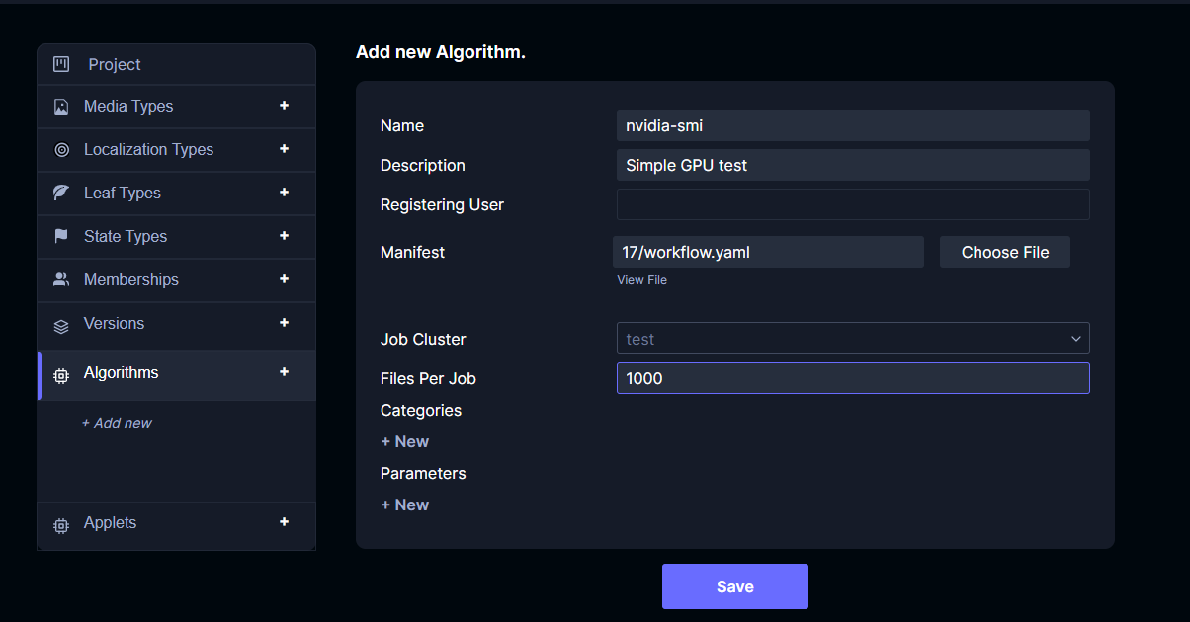Click the State Types flag icon
This screenshot has width=1190, height=622.
click(61, 237)
